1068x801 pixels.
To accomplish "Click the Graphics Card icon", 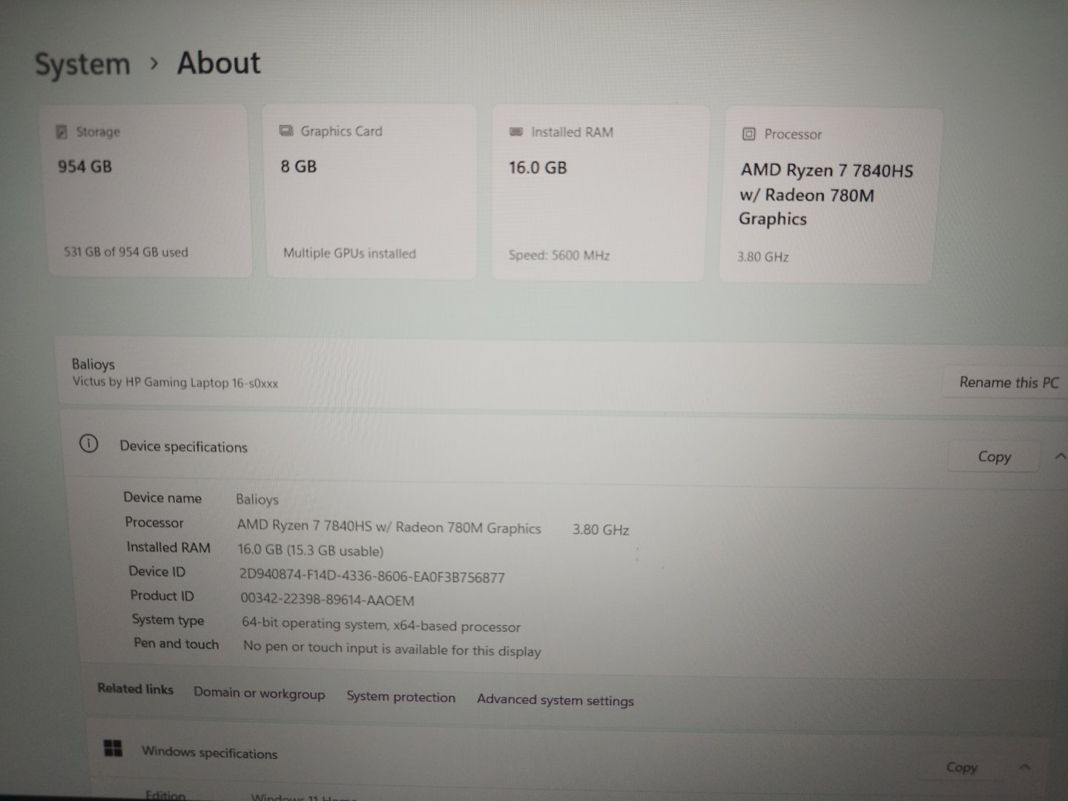I will 286,131.
